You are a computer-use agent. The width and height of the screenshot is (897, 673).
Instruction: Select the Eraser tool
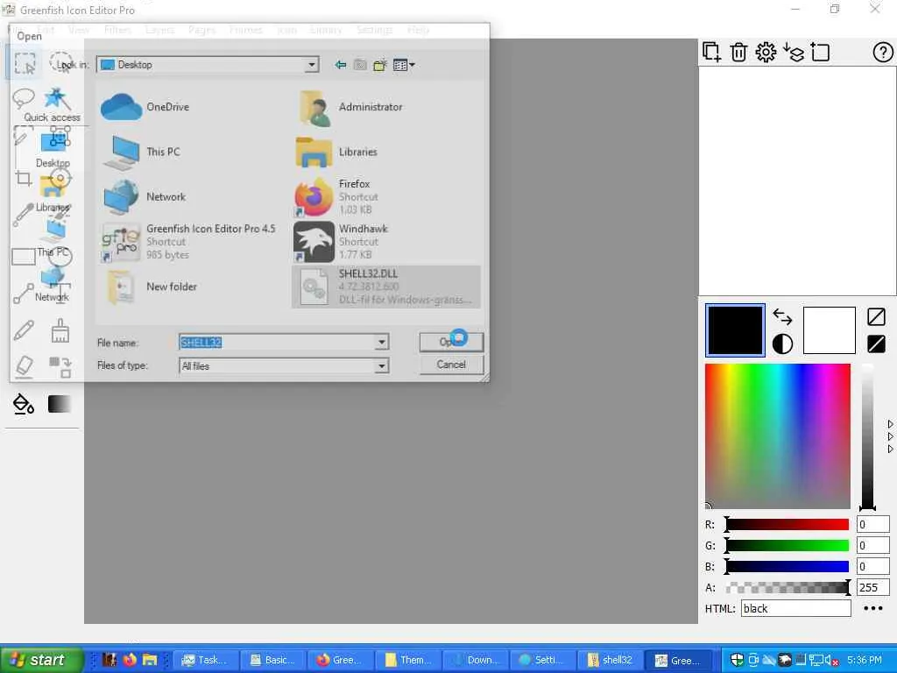pos(24,366)
